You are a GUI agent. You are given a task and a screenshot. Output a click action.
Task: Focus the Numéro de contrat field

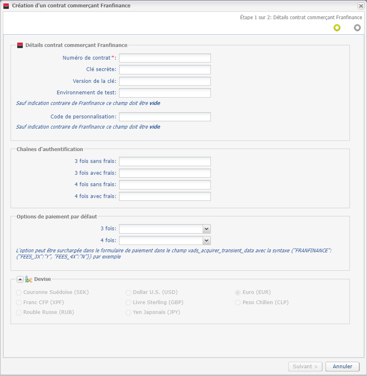point(165,58)
